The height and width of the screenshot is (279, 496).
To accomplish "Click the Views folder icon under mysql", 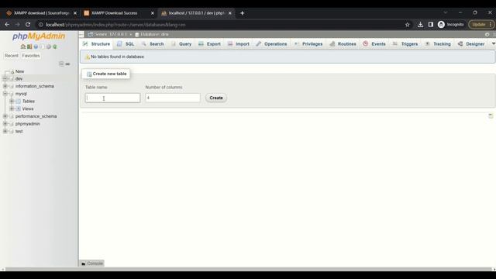I will point(19,108).
